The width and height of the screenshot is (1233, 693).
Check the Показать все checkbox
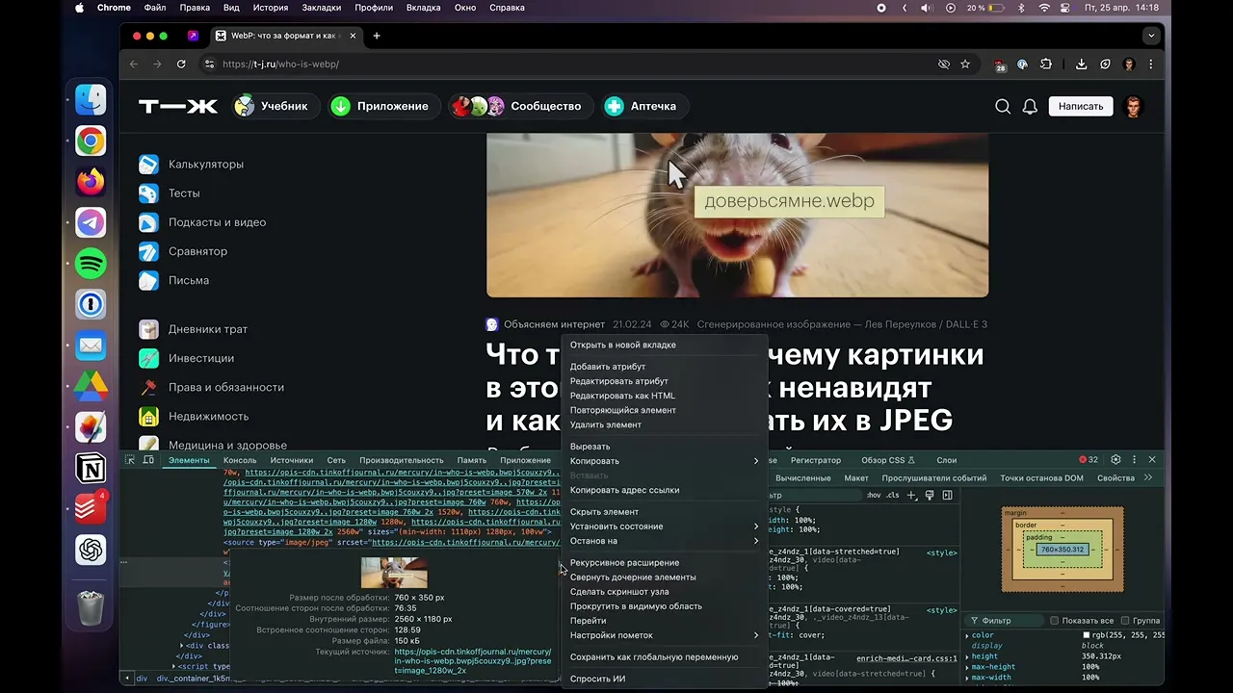pyautogui.click(x=1054, y=621)
